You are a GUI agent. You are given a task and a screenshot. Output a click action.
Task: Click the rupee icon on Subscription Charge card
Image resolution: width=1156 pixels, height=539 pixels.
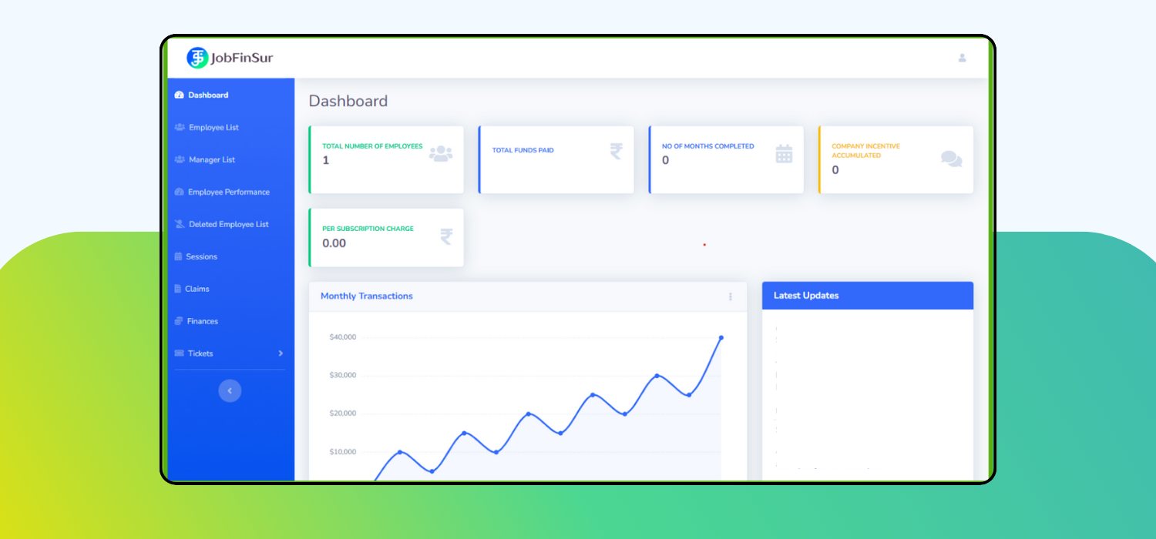[x=446, y=236]
